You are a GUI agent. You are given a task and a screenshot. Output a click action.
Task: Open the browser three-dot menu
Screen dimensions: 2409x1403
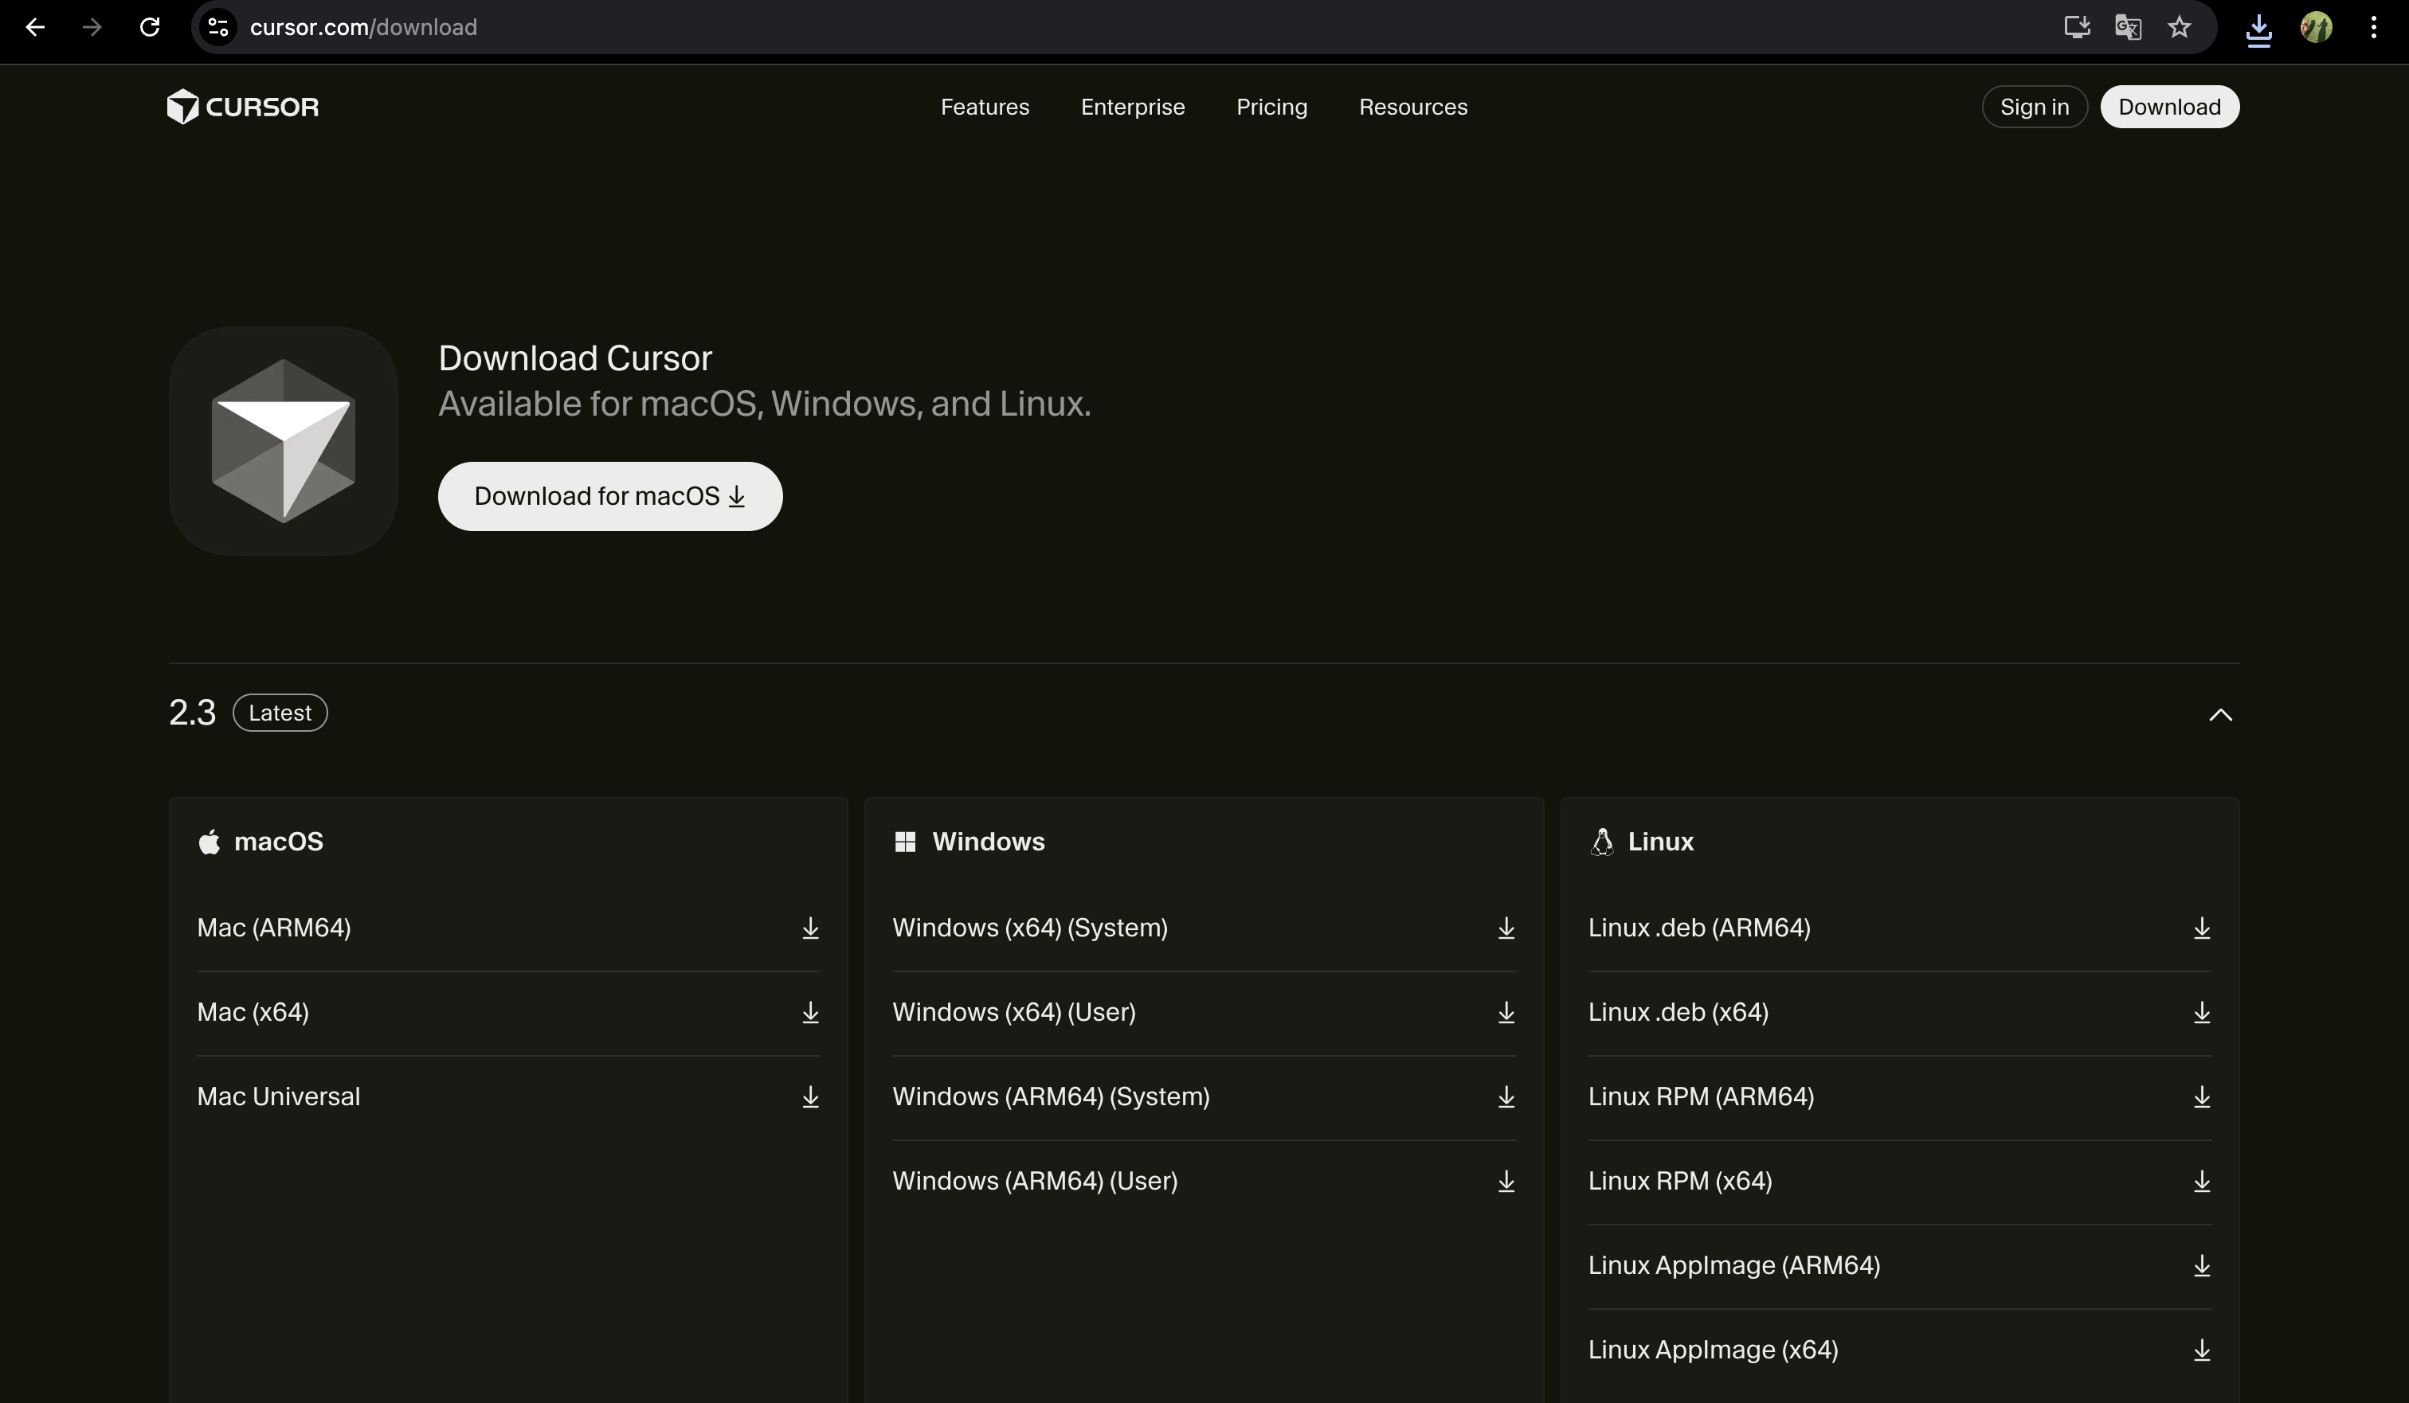[2374, 28]
